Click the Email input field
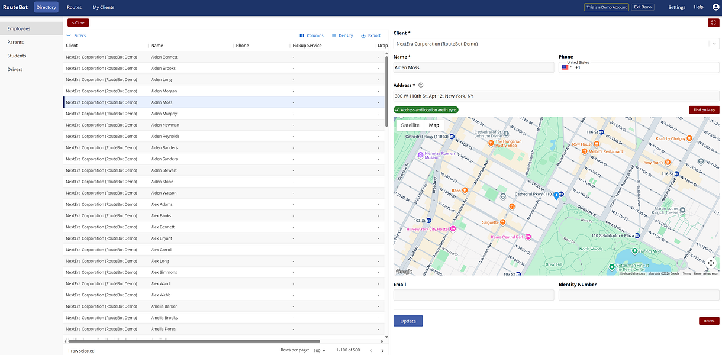 473,295
